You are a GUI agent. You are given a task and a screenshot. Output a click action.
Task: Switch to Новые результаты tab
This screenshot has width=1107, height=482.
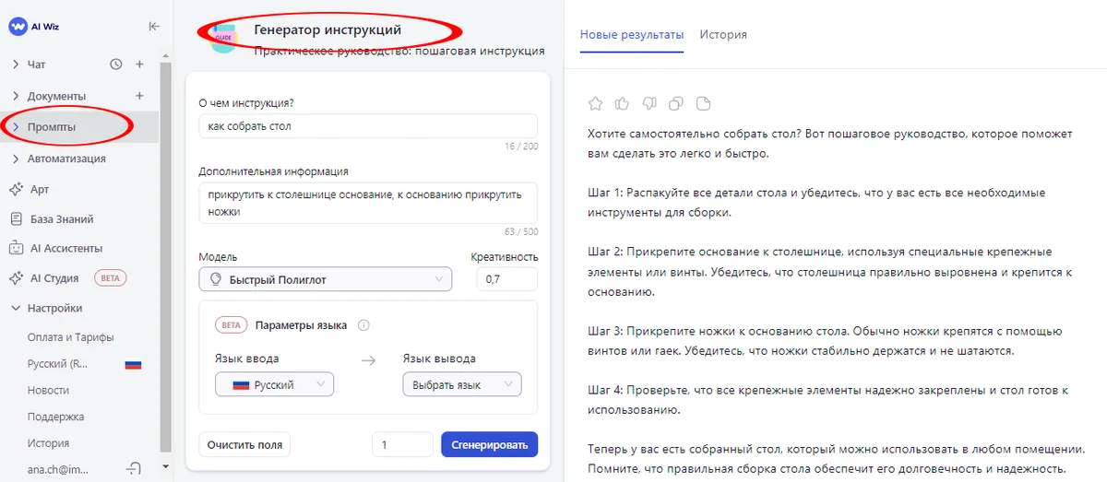tap(632, 35)
